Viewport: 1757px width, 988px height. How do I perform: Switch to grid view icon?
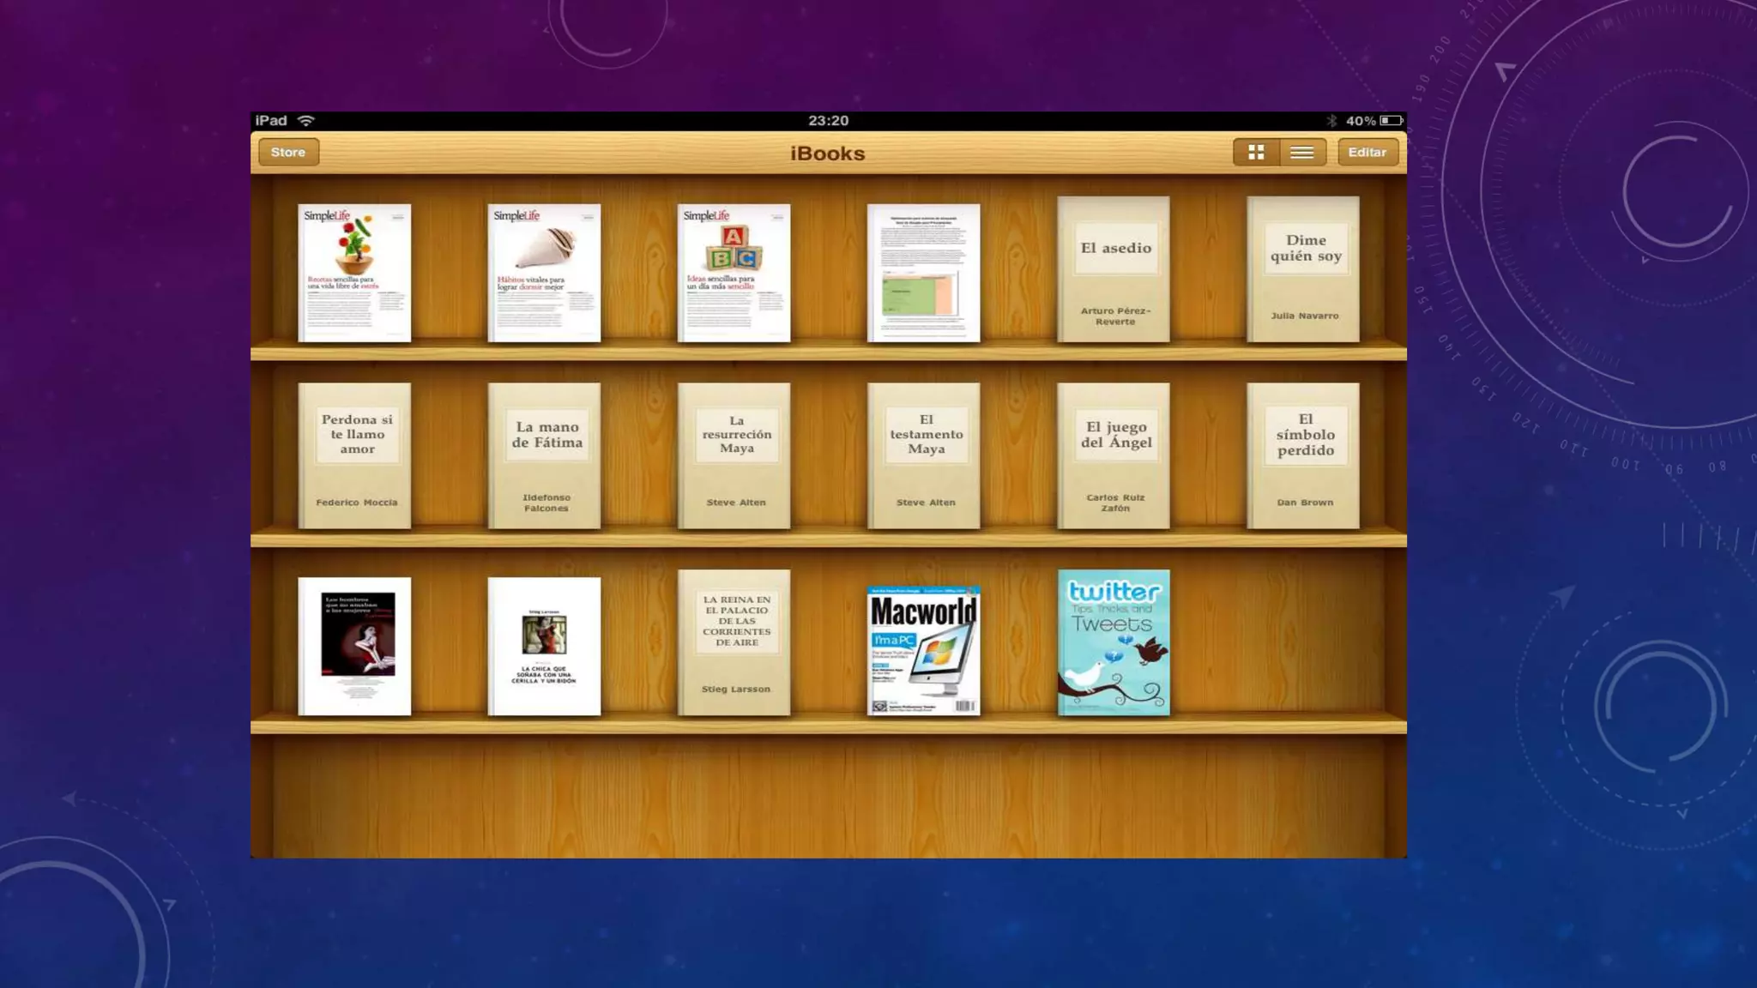click(1256, 153)
